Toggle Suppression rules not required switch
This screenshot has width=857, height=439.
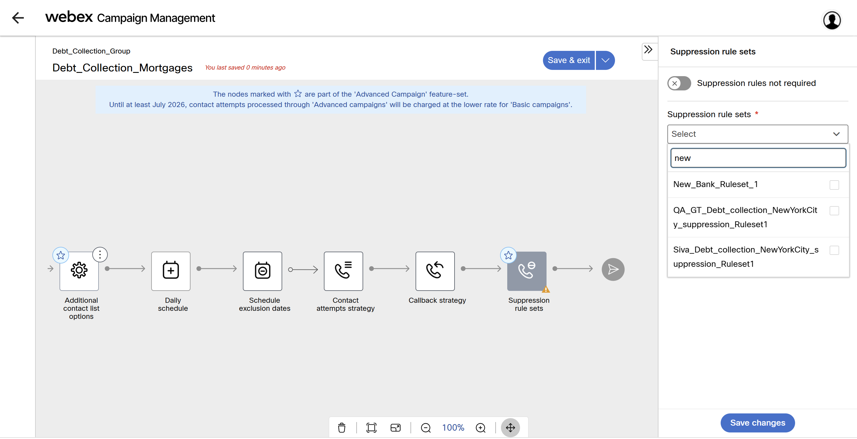(x=679, y=83)
